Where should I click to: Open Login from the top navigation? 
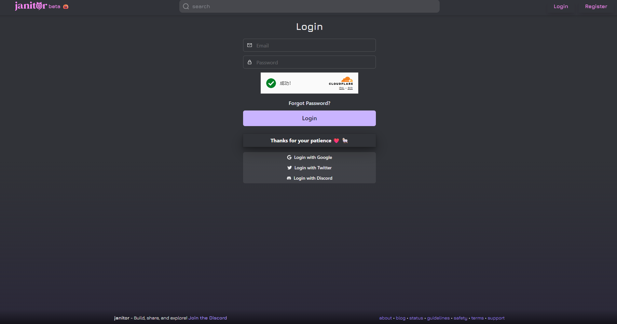pos(561,6)
